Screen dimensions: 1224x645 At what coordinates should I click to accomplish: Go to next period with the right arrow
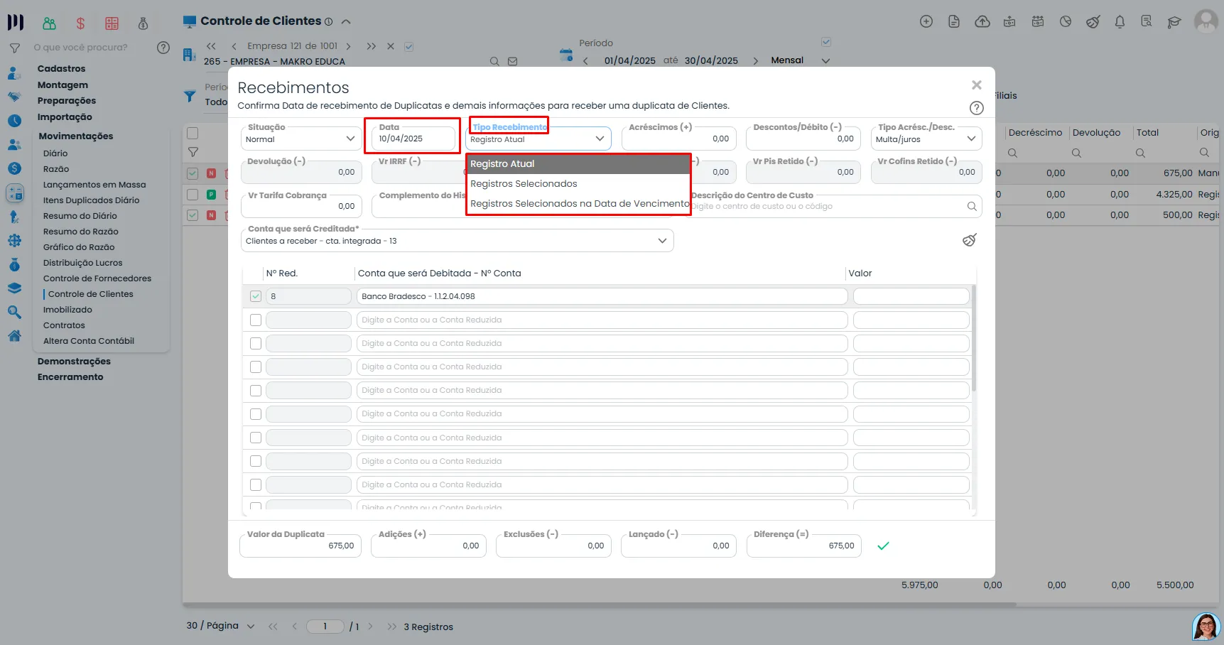click(755, 61)
